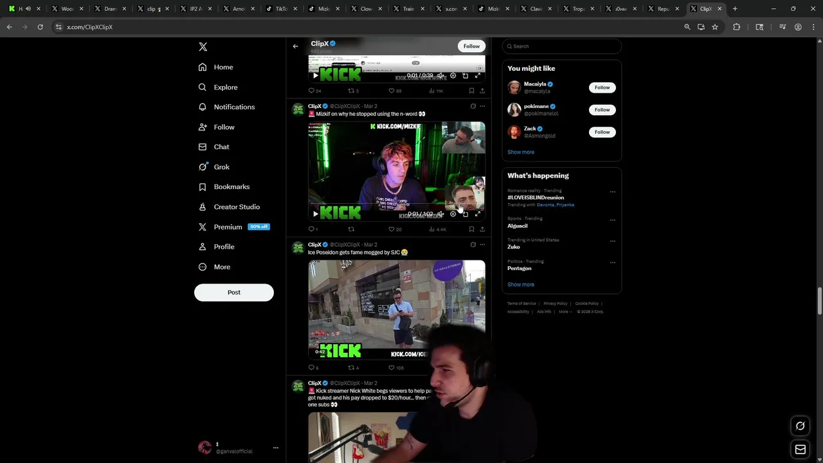
Task: Click the X logo in the sidebar
Action: pyautogui.click(x=203, y=47)
